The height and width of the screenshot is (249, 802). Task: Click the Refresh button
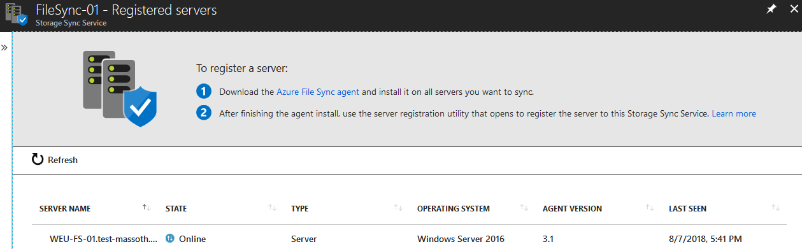pyautogui.click(x=54, y=160)
